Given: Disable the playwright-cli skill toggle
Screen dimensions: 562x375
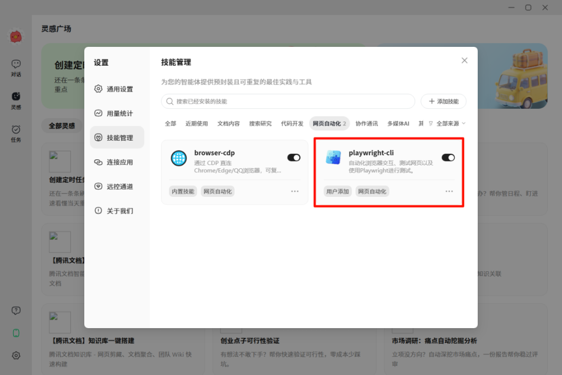Looking at the screenshot, I should pyautogui.click(x=448, y=157).
